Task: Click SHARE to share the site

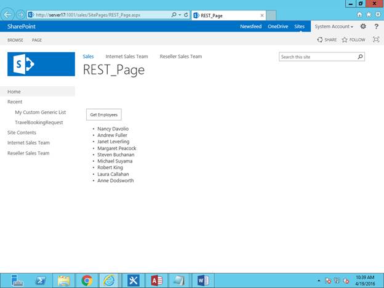Action: 327,39
